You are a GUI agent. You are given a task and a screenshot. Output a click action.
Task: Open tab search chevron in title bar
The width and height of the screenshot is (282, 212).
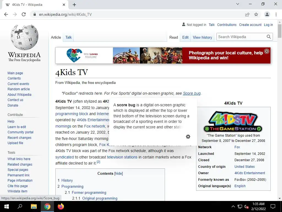click(x=238, y=4)
